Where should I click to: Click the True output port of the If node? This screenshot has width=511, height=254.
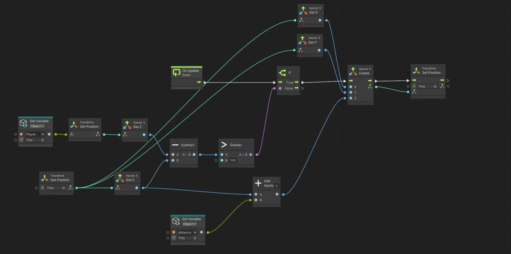[x=296, y=82]
